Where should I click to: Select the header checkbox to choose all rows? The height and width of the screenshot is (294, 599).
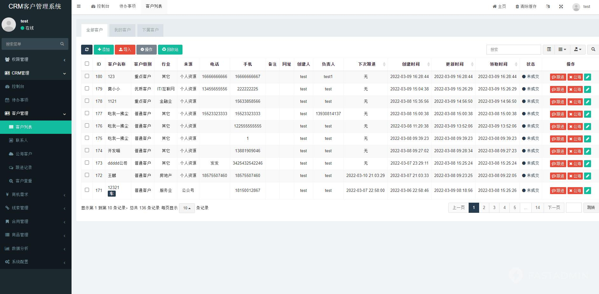tap(87, 63)
